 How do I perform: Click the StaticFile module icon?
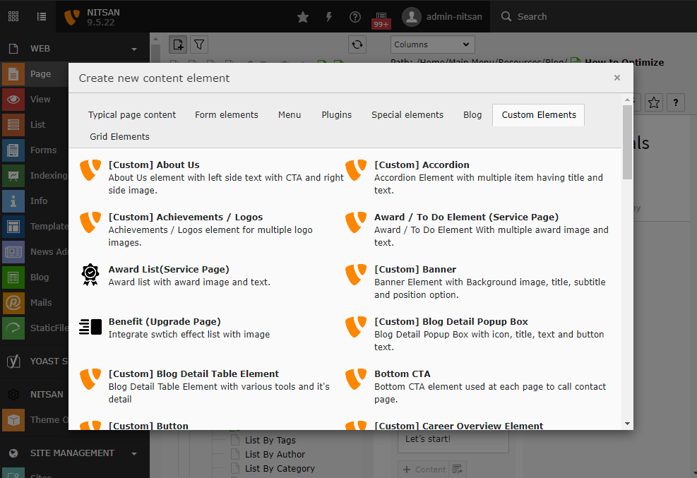click(13, 328)
